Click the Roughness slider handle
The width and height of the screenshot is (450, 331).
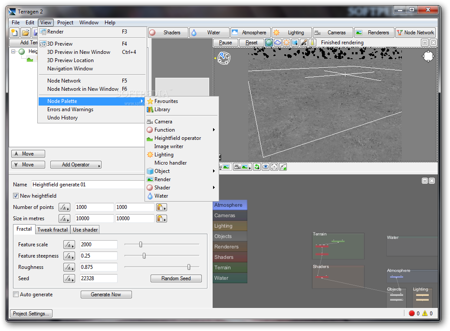(x=189, y=267)
